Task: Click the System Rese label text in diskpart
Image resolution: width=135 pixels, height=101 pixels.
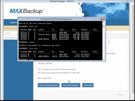Action: [44, 34]
